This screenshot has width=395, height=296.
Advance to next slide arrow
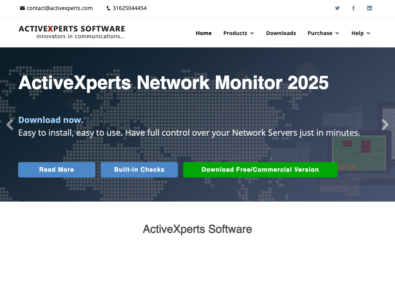pos(385,124)
